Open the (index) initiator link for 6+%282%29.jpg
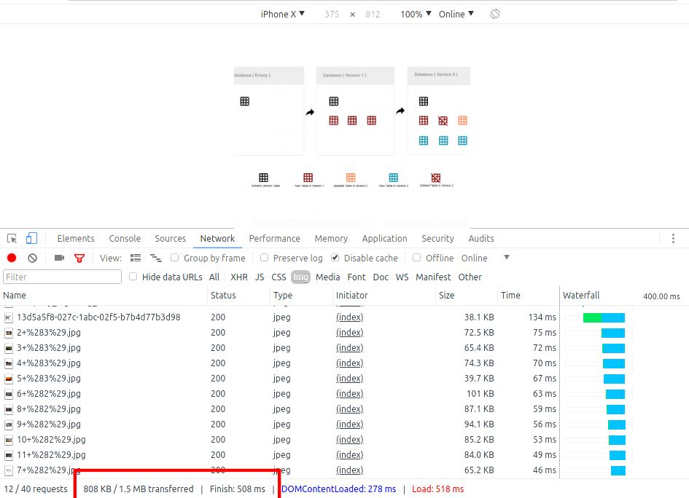Screen dimensions: 689x498 click(x=350, y=394)
